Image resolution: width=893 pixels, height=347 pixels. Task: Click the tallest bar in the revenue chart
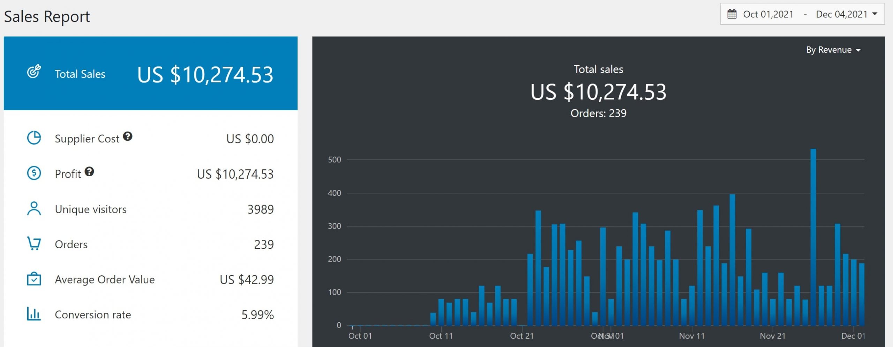pos(813,237)
